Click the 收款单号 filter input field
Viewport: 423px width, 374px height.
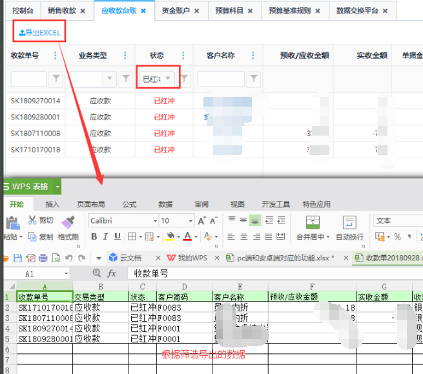point(28,79)
